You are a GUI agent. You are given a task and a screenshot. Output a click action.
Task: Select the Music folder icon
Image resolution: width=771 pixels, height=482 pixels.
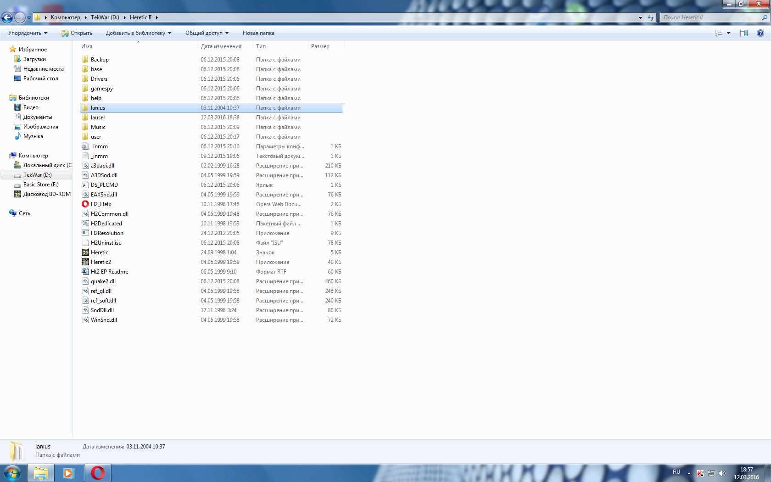pyautogui.click(x=85, y=127)
